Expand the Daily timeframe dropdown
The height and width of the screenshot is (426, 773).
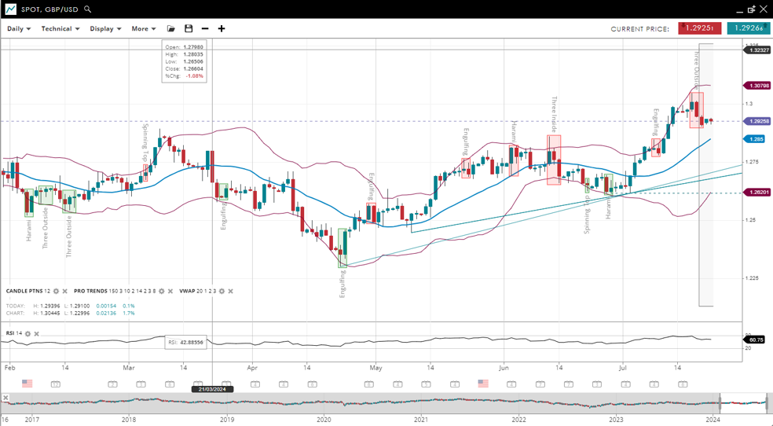(x=19, y=29)
